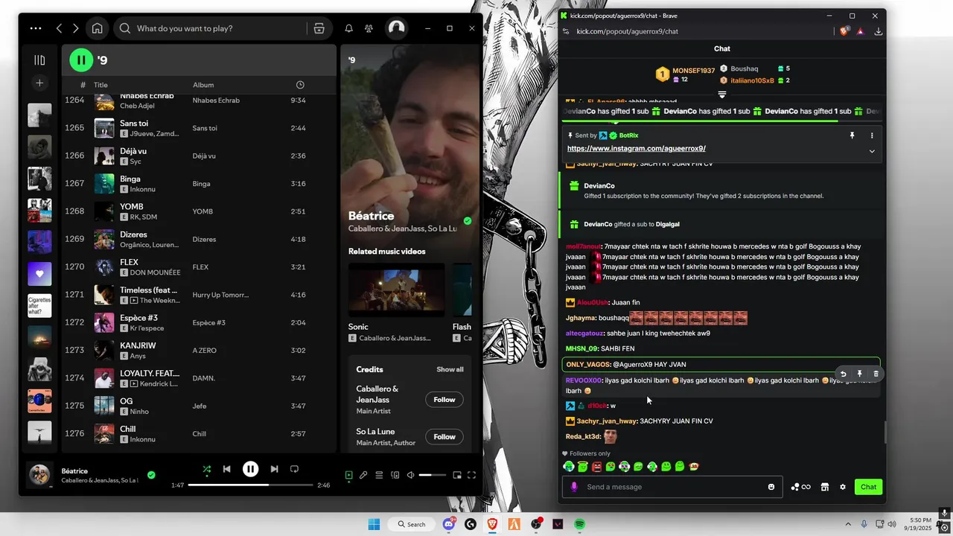The width and height of the screenshot is (953, 536).
Task: Open Brave Shields icon in Kick window
Action: tap(844, 31)
